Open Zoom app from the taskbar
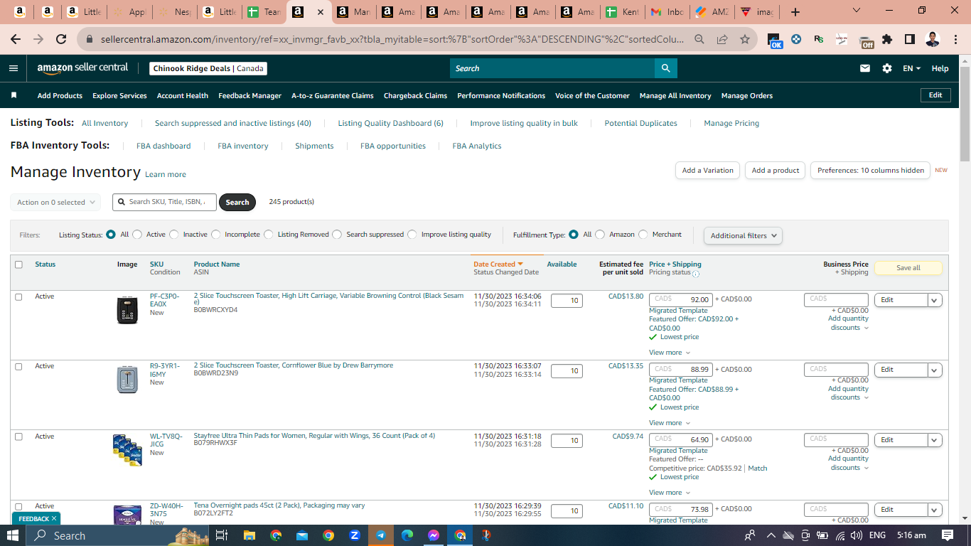Image resolution: width=971 pixels, height=546 pixels. [355, 535]
